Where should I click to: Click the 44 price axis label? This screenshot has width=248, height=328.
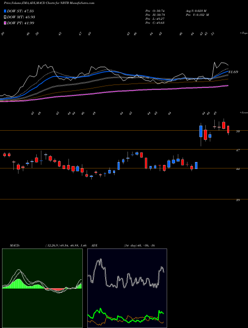[x=238, y=169]
